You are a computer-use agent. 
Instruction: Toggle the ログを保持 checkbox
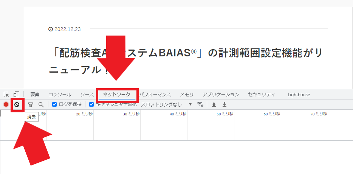point(54,104)
